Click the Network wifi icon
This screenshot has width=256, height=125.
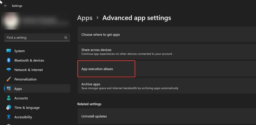click(9, 70)
